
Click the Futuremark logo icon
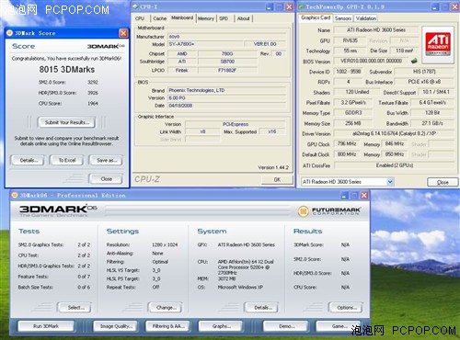[x=303, y=211]
